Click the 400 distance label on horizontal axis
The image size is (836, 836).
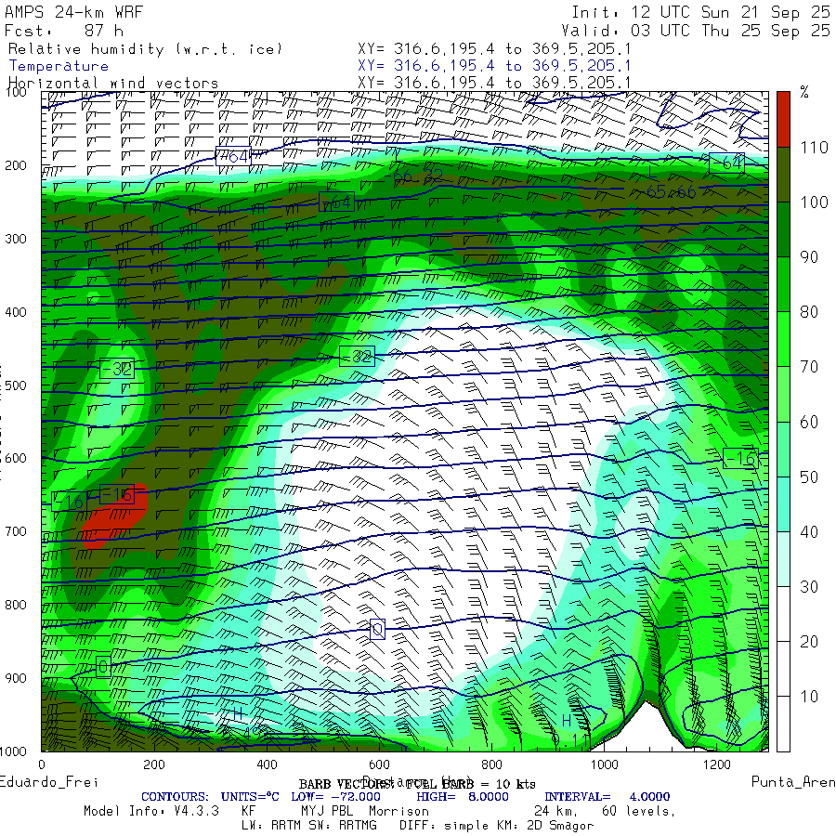(x=267, y=764)
